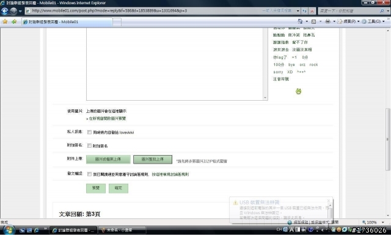Click the Mobile01 IE taskbar button
The width and height of the screenshot is (391, 235).
coord(73,230)
